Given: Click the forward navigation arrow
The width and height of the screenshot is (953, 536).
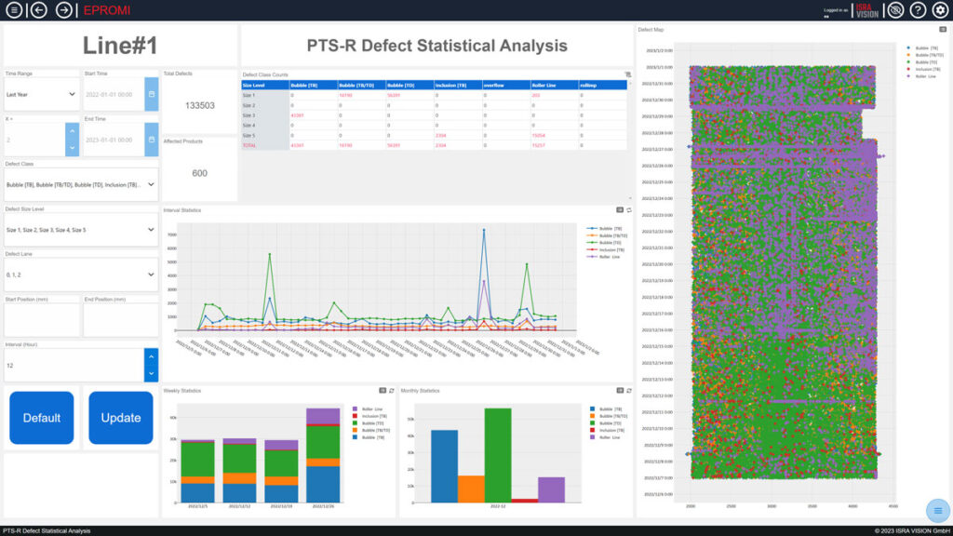Looking at the screenshot, I should [64, 10].
